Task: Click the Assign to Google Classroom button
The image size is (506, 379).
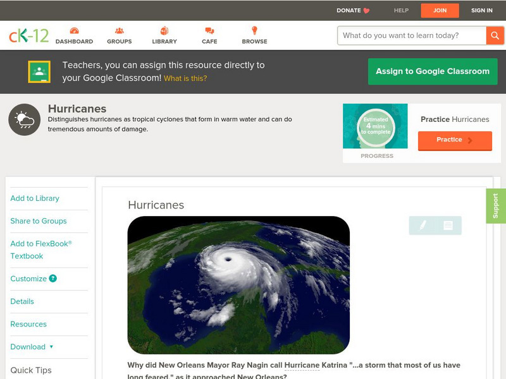Action: [x=433, y=71]
